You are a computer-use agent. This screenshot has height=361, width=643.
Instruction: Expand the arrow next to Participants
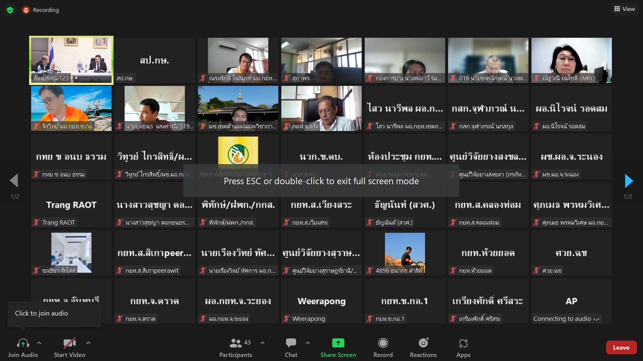[263, 343]
